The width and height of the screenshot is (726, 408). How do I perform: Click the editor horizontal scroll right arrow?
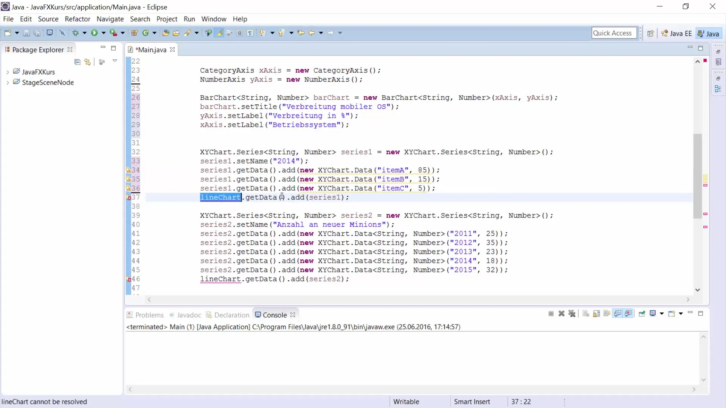[x=688, y=300]
